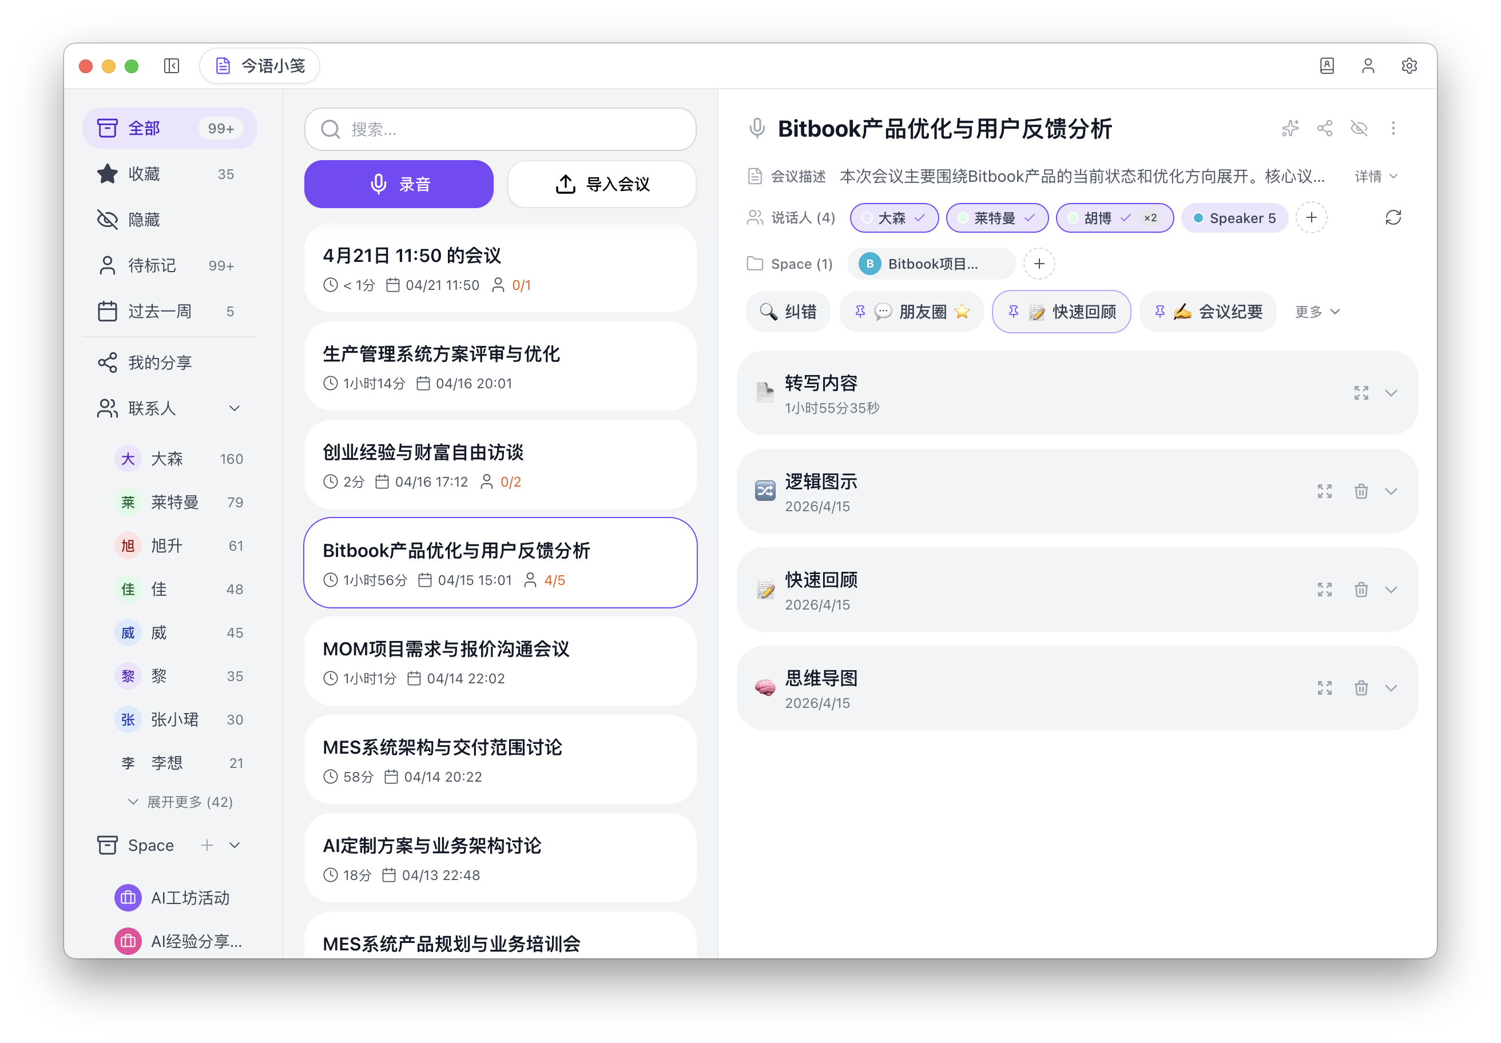
Task: Open the AI经验分享 space
Action: pos(178,941)
